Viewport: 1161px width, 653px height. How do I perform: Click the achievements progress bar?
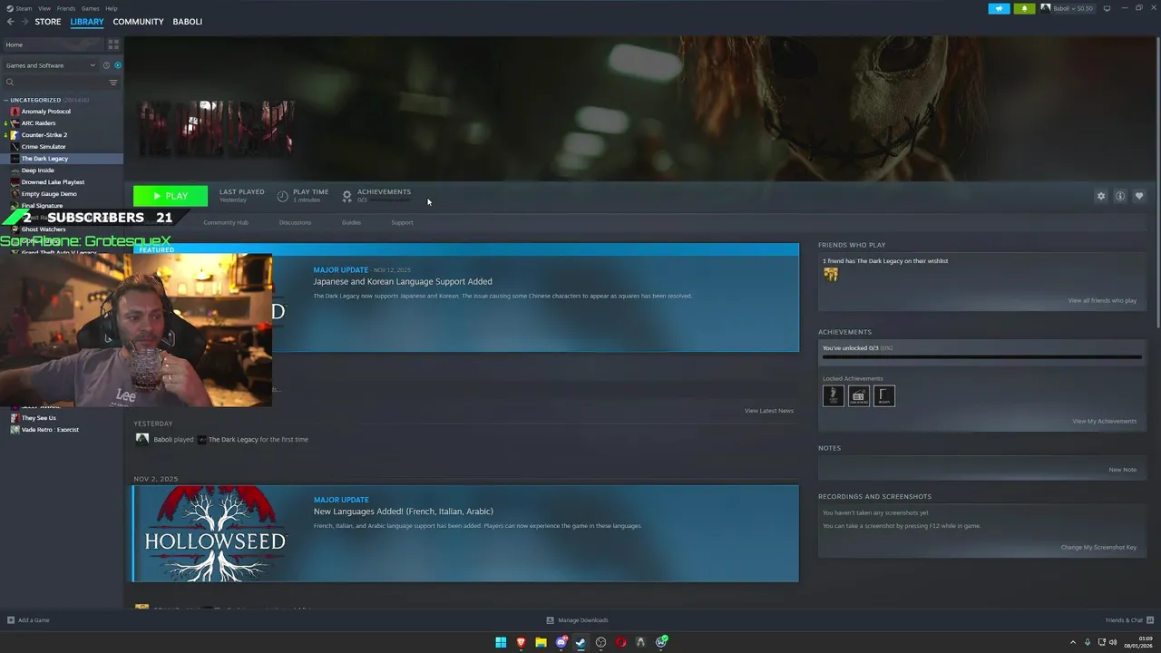[981, 357]
